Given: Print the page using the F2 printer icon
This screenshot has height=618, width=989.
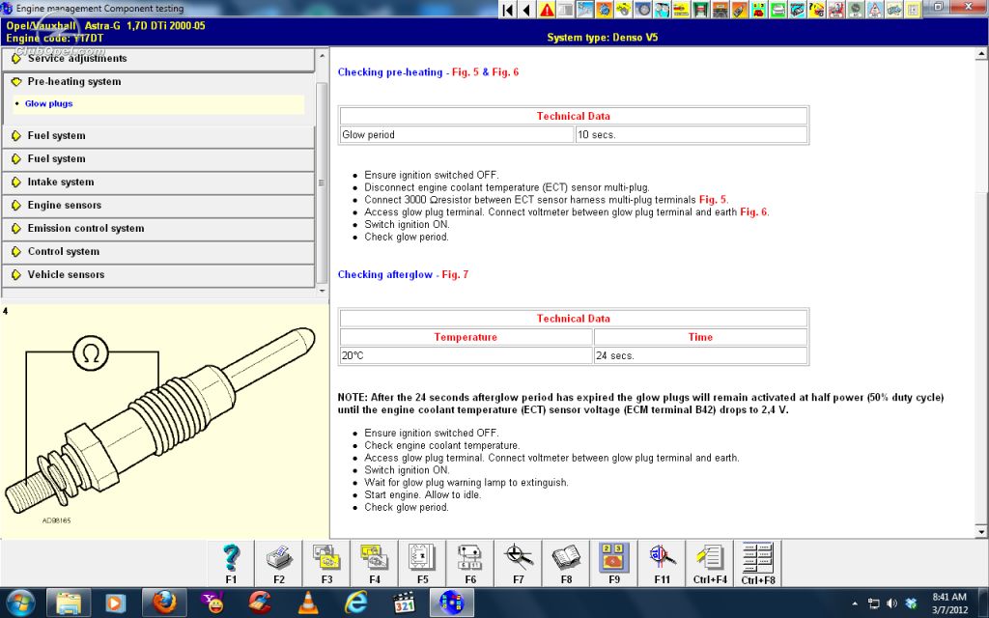Looking at the screenshot, I should click(279, 563).
